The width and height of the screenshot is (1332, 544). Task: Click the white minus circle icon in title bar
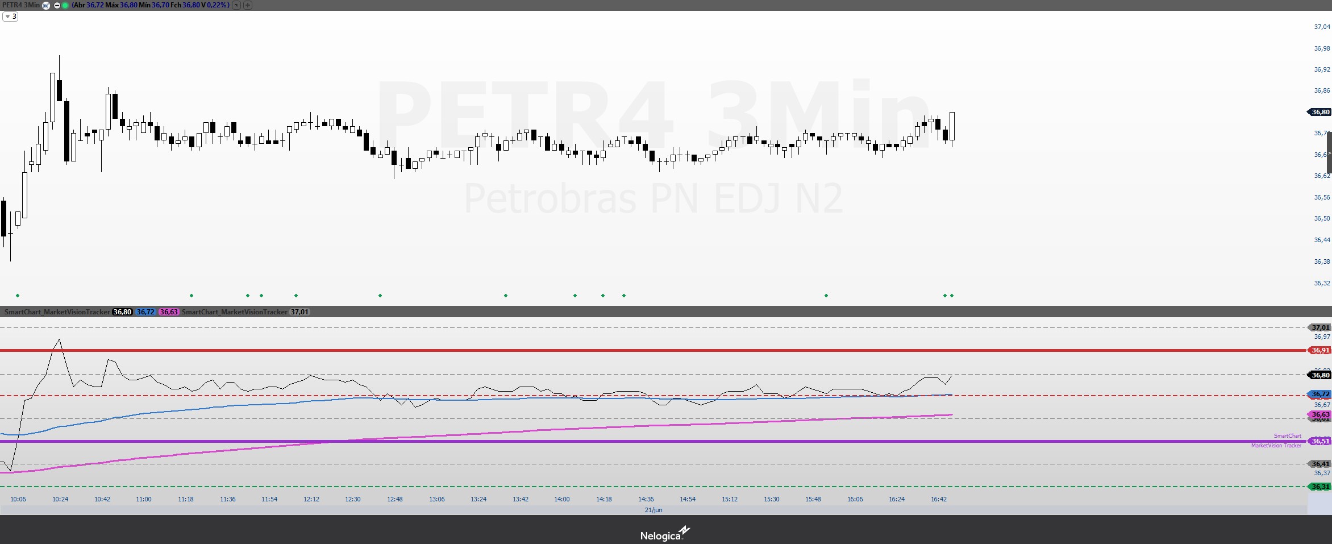click(x=57, y=5)
